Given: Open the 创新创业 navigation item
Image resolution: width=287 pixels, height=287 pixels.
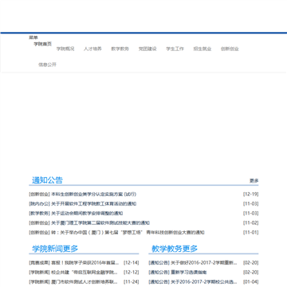Looking at the screenshot, I should pyautogui.click(x=230, y=49).
